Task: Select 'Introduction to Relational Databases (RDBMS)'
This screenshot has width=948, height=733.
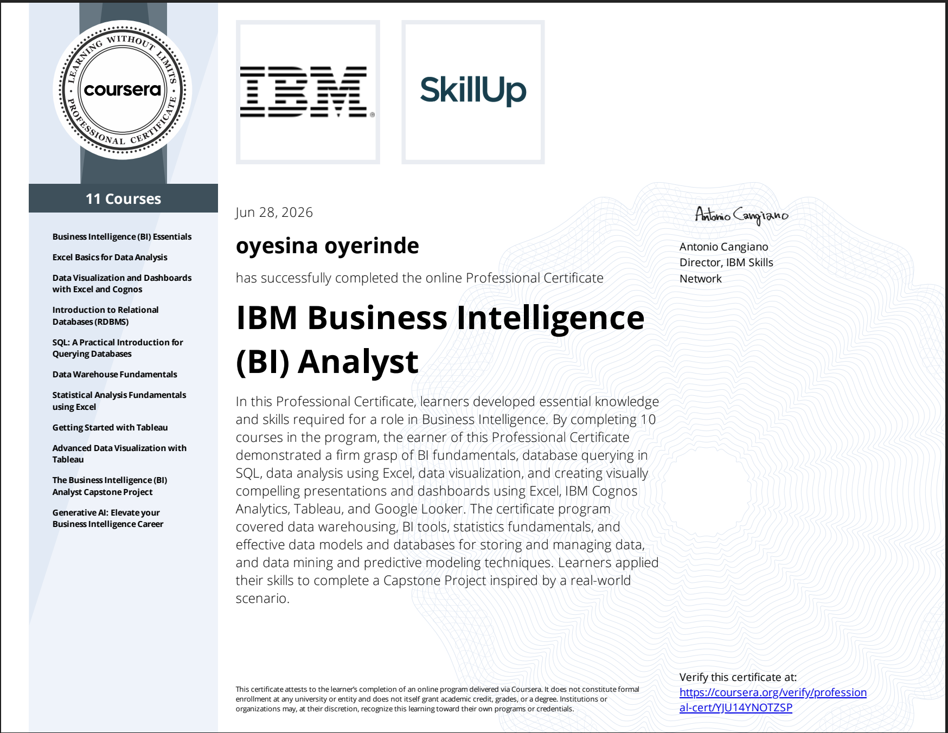Action: click(105, 316)
